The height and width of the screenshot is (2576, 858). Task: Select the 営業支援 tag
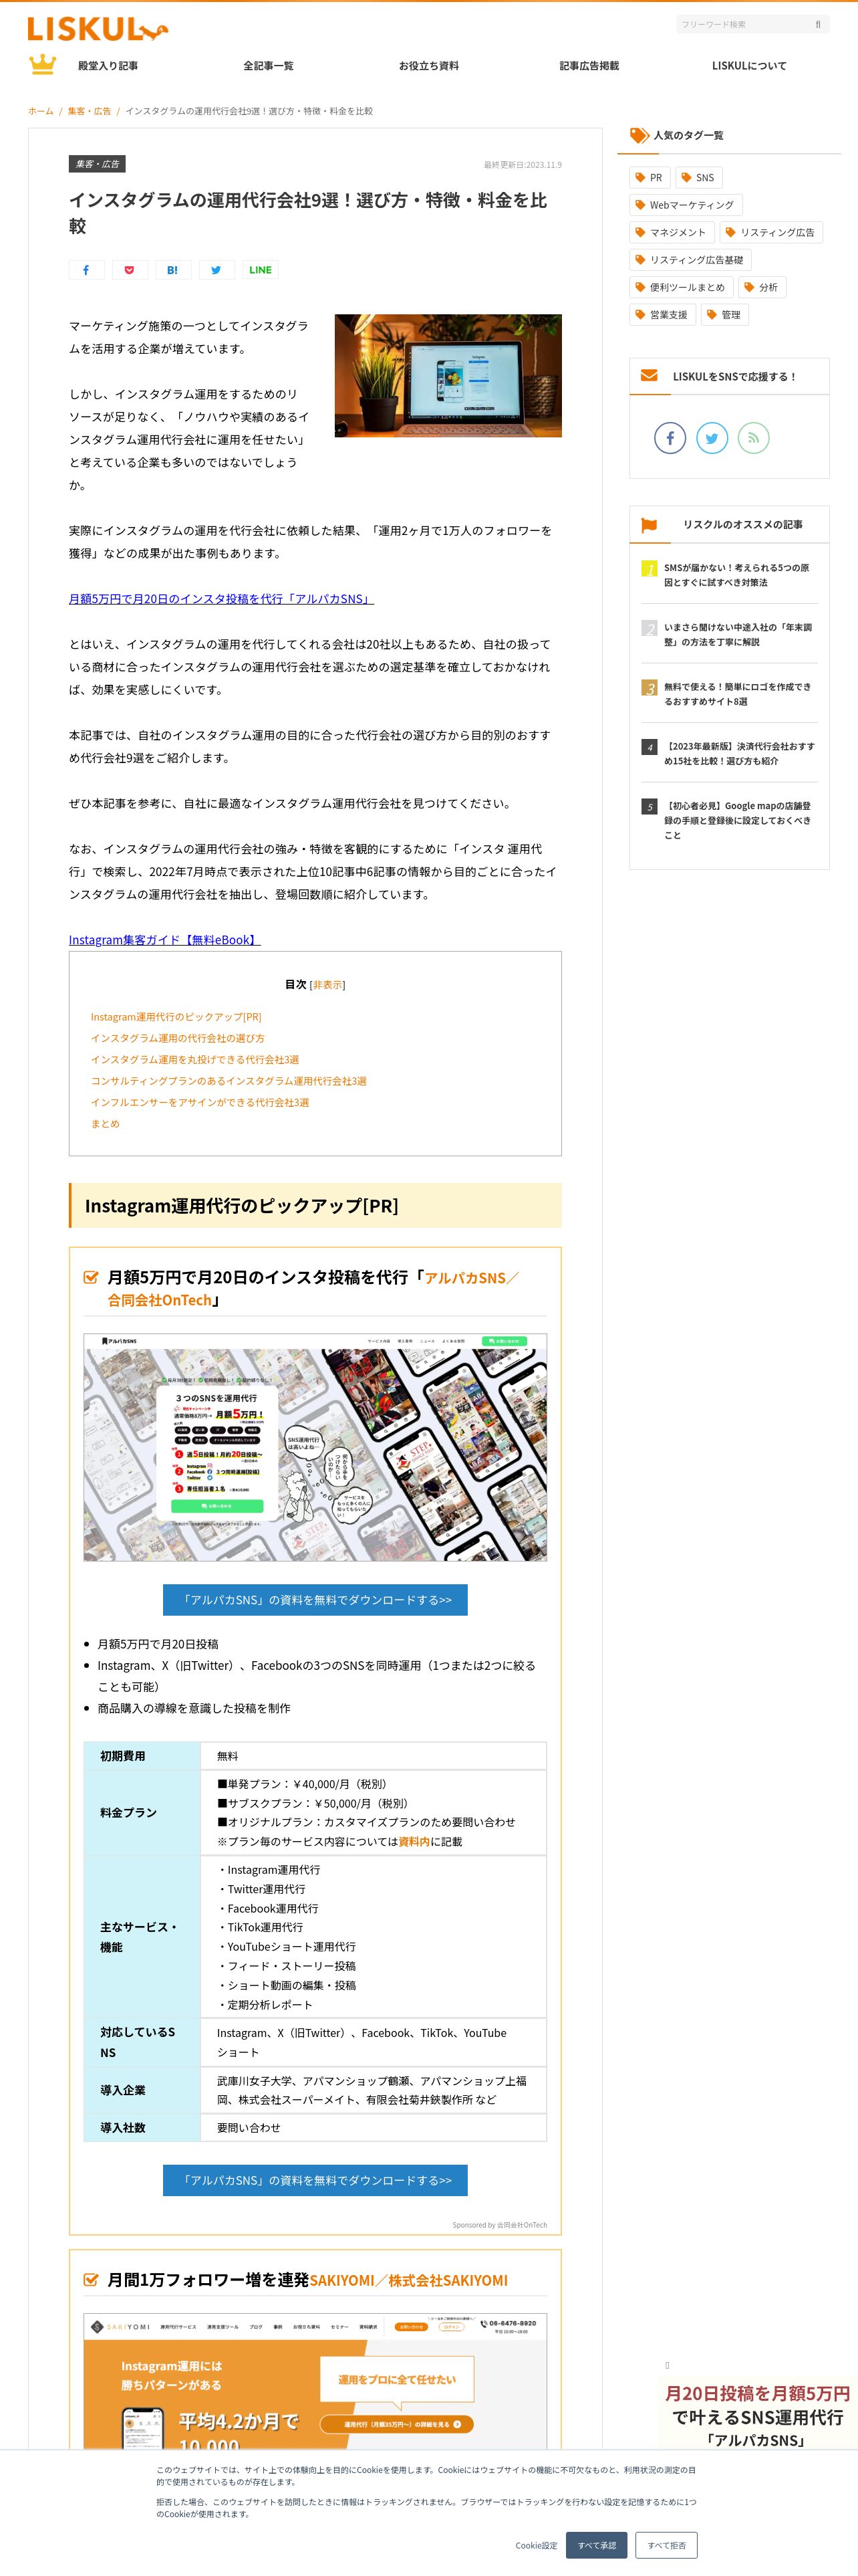662,315
